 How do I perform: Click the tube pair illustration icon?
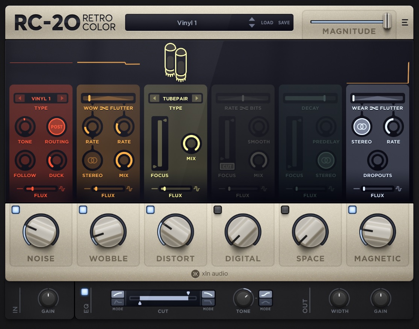click(x=175, y=62)
